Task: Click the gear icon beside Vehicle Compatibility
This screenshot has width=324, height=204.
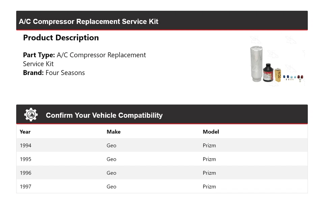Action: tap(31, 115)
